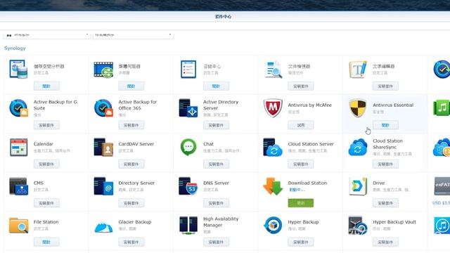This screenshot has height=253, width=450.
Task: Click the Active Backup for Office 365 icon
Action: tap(103, 108)
